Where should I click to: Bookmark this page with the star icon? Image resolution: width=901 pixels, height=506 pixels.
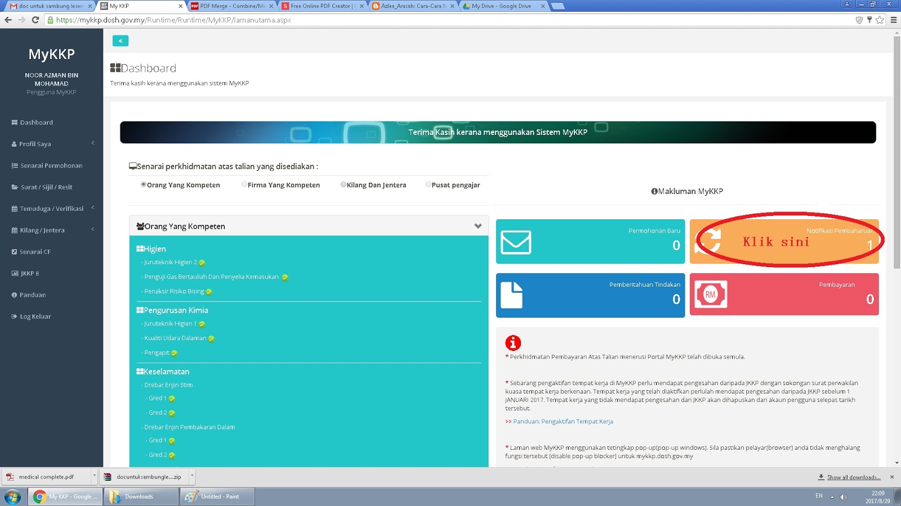click(x=880, y=20)
